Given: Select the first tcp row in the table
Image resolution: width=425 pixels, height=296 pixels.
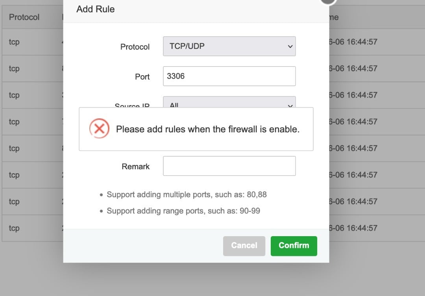Looking at the screenshot, I should click(x=14, y=42).
